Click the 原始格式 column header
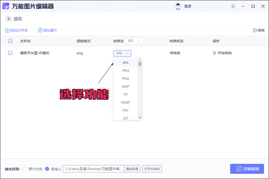Screen dimensions: 269x179 coord(84,41)
